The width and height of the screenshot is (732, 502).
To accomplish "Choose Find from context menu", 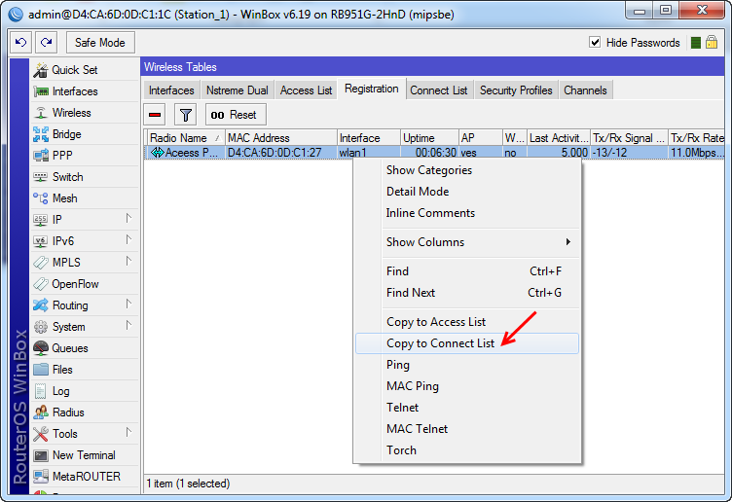I will click(x=467, y=271).
